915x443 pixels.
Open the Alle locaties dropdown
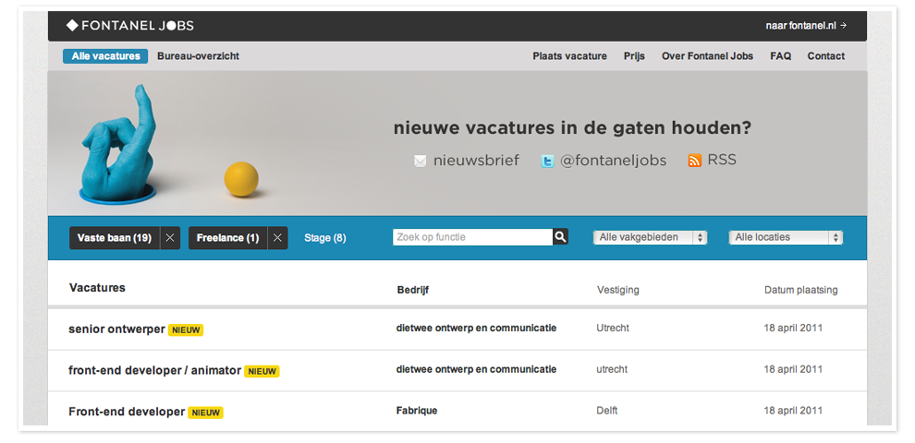click(786, 237)
